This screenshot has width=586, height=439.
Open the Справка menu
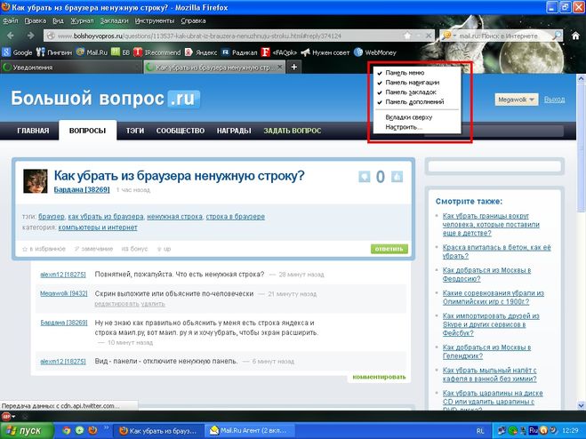pos(193,20)
